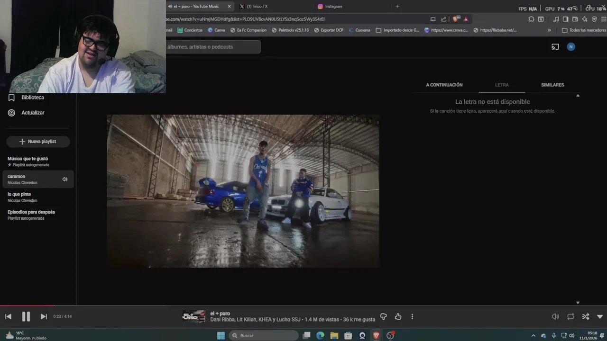Open the browser main hamburger menu
607x341 pixels.
point(604,19)
